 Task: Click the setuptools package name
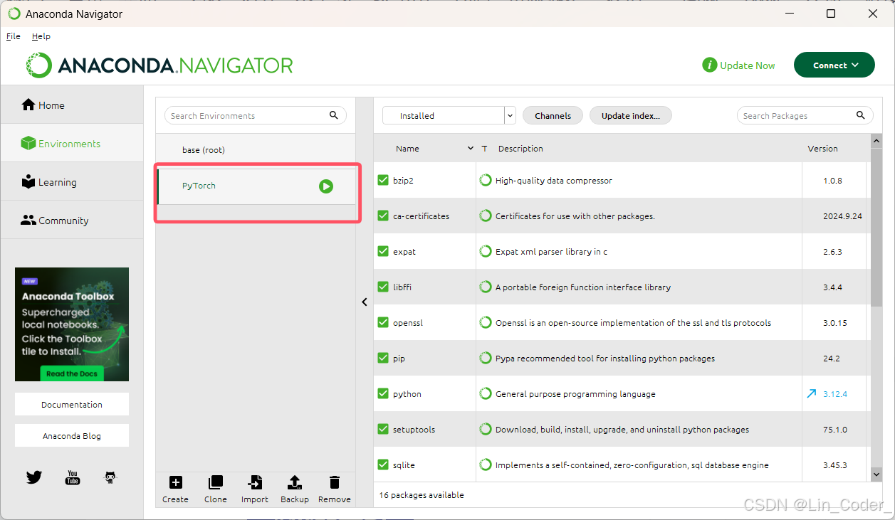click(414, 430)
